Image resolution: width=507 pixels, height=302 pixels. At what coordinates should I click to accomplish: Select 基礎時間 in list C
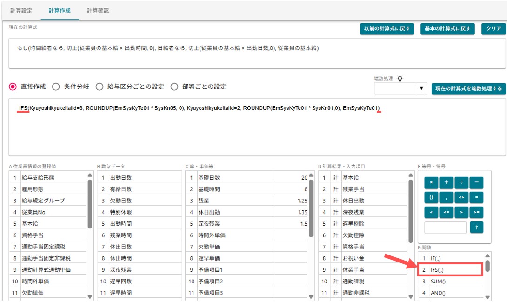coord(247,189)
